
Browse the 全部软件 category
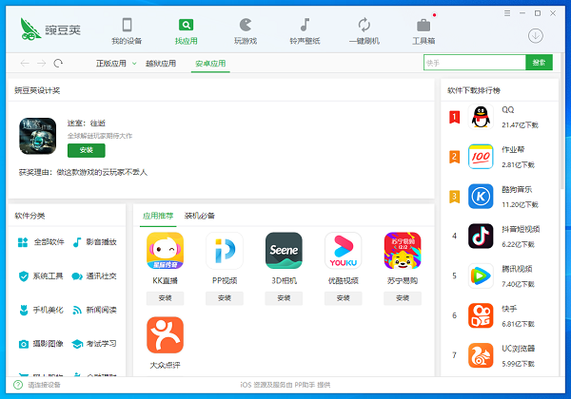[x=41, y=242]
